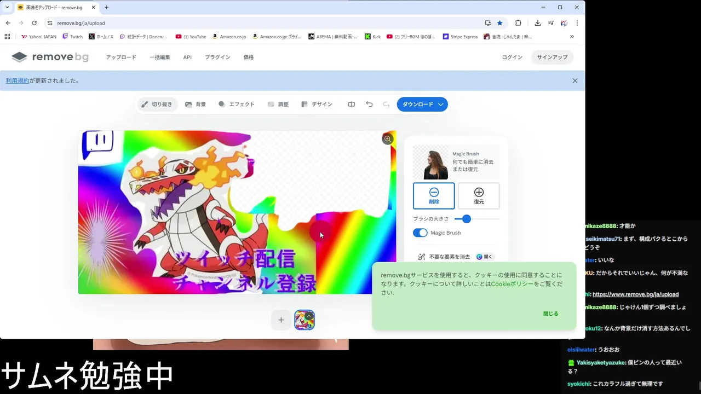Open the デザイン design tab
The image size is (701, 394).
pos(317,104)
